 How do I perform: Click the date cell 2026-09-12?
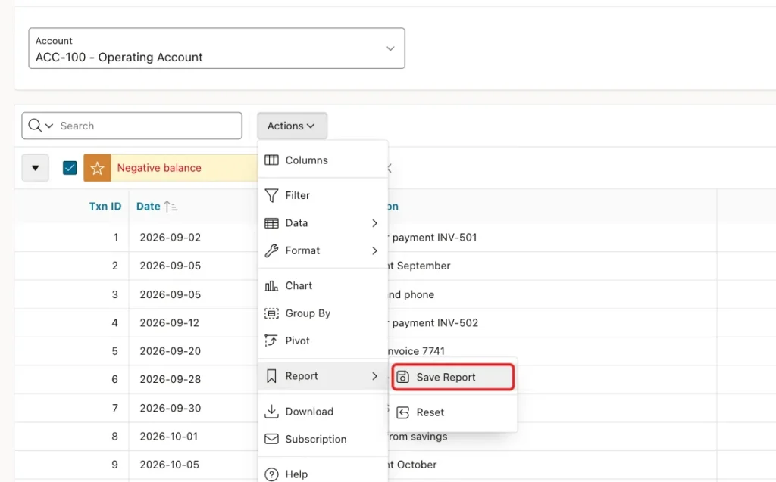pyautogui.click(x=169, y=322)
